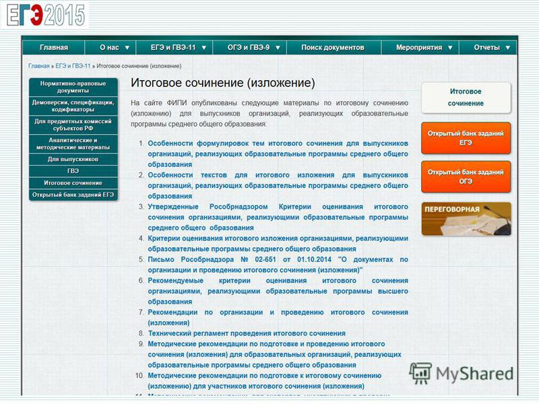This screenshot has height=404, width=539.
Task: Open Поиск документов in the navigation bar
Action: coord(333,47)
